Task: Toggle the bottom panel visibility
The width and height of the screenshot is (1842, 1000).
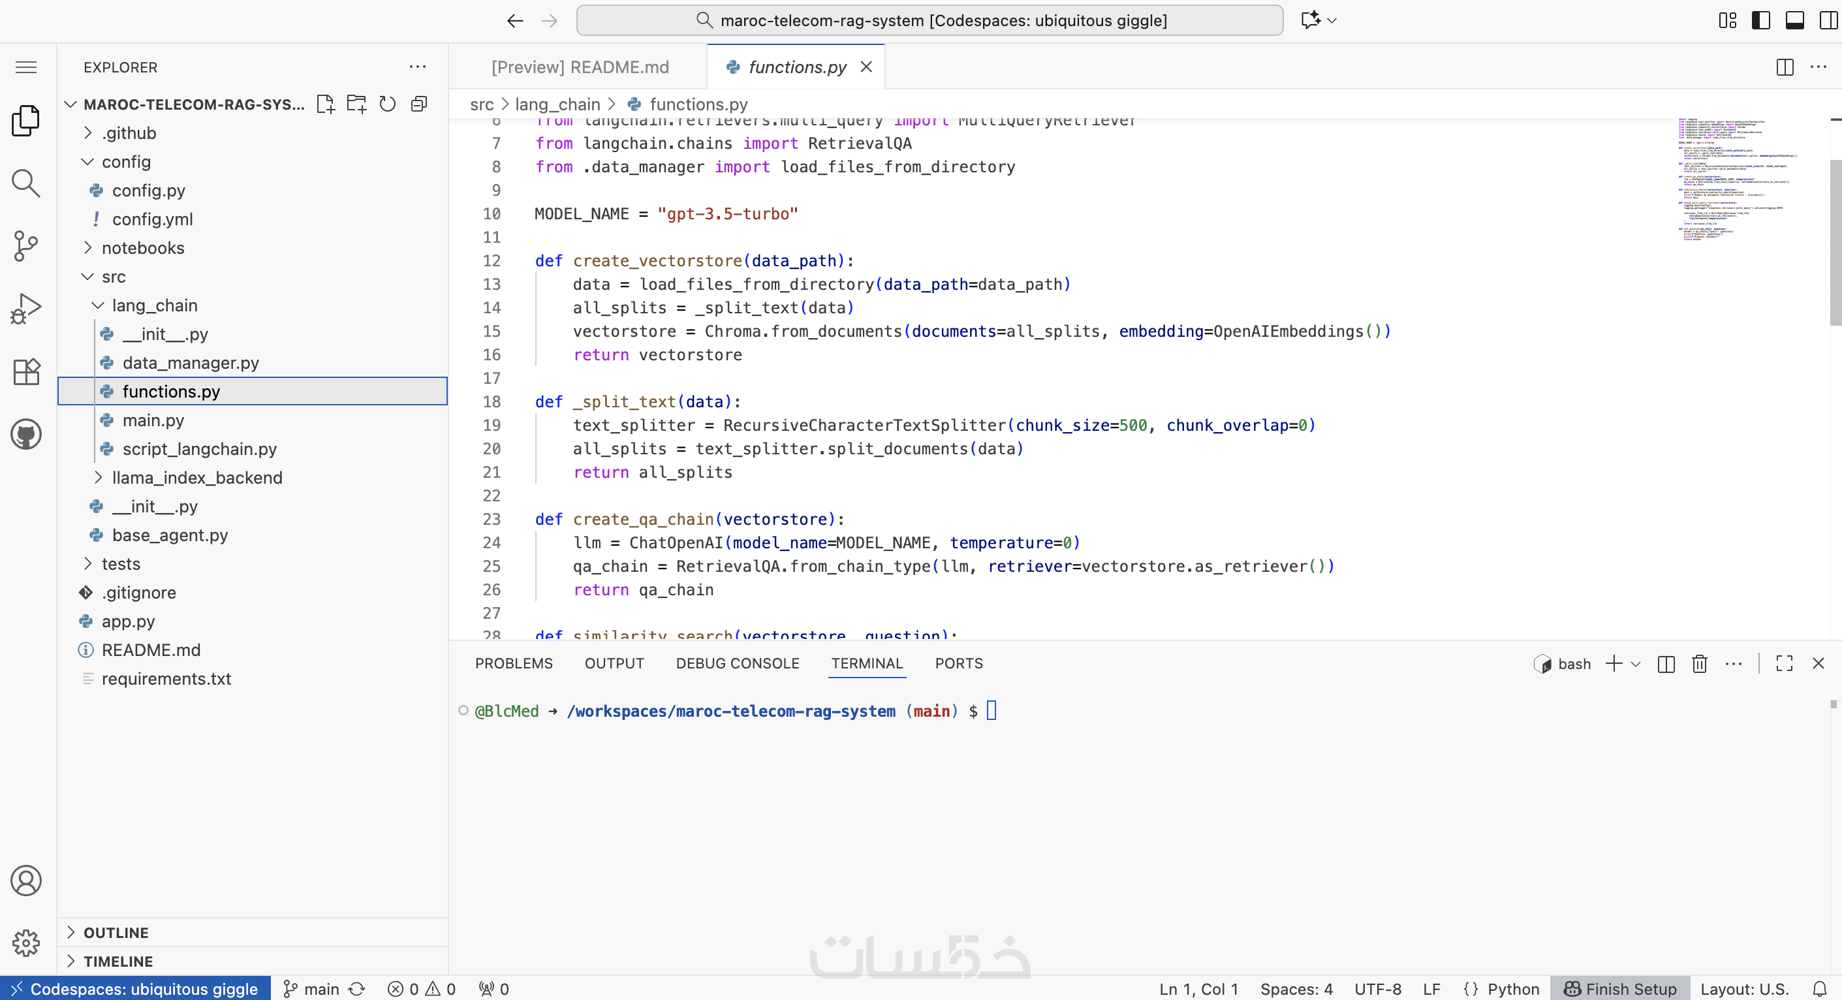Action: pyautogui.click(x=1795, y=20)
